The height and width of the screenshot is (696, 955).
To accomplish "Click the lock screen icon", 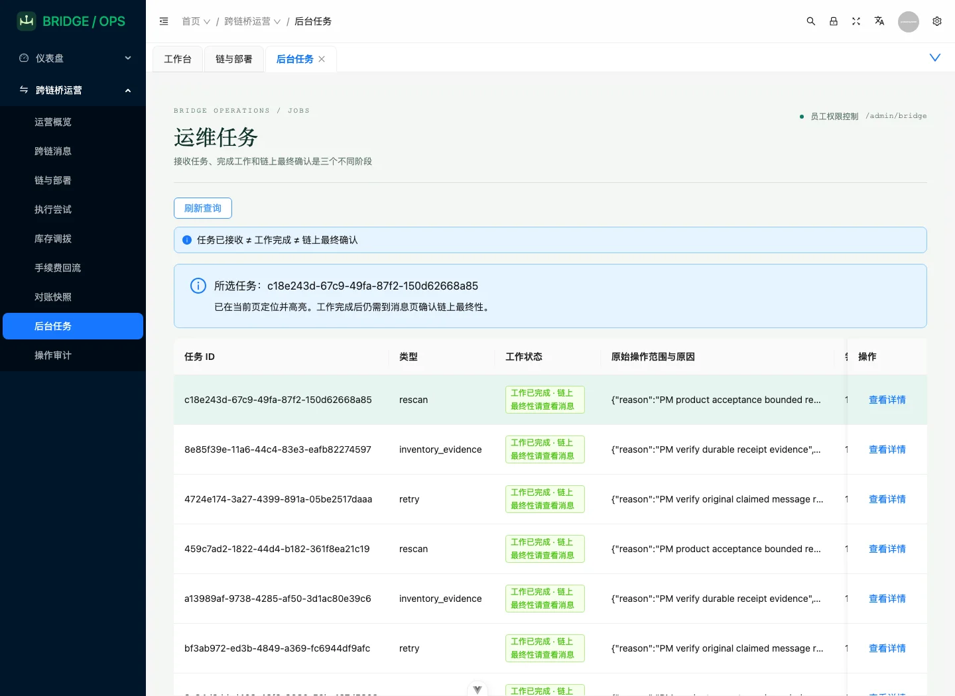I will 834,21.
